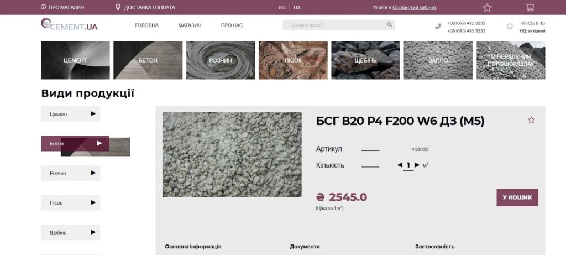
Task: Open the Особистий кабінет link
Action: click(x=415, y=7)
